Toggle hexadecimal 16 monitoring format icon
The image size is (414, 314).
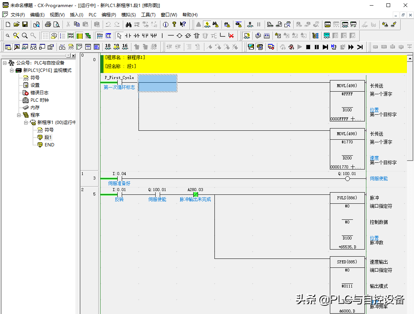[125, 47]
